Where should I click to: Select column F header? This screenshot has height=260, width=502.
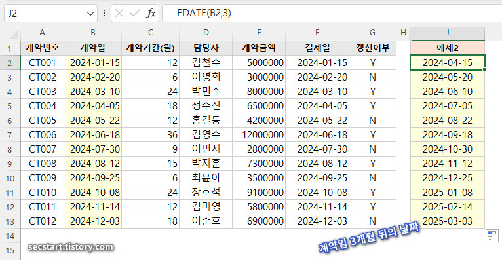pyautogui.click(x=317, y=33)
